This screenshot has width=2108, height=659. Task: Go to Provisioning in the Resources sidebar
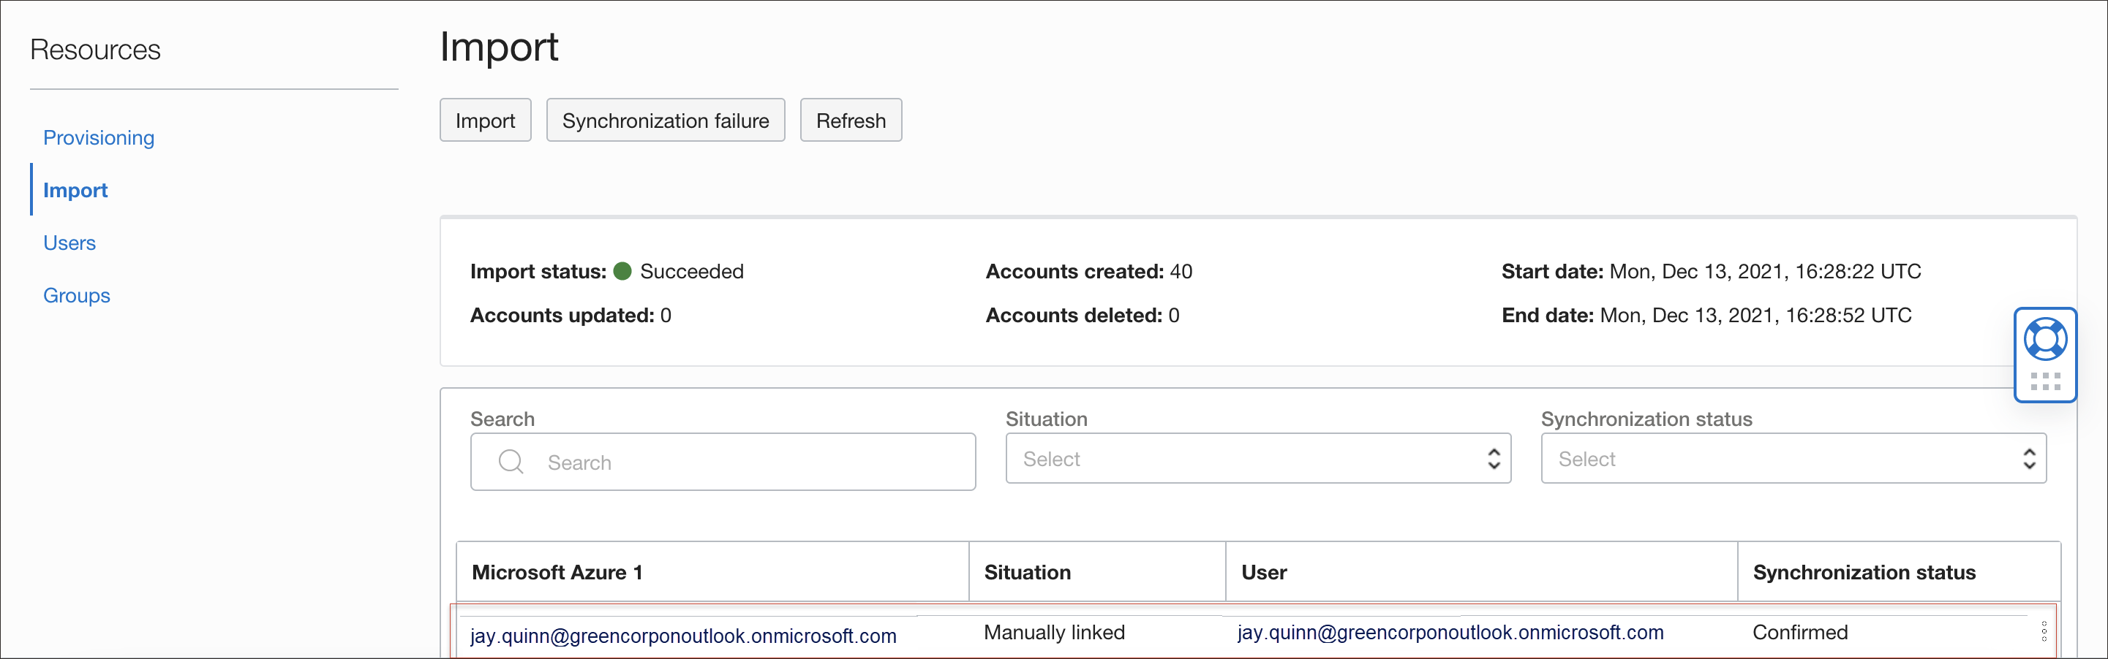click(98, 137)
